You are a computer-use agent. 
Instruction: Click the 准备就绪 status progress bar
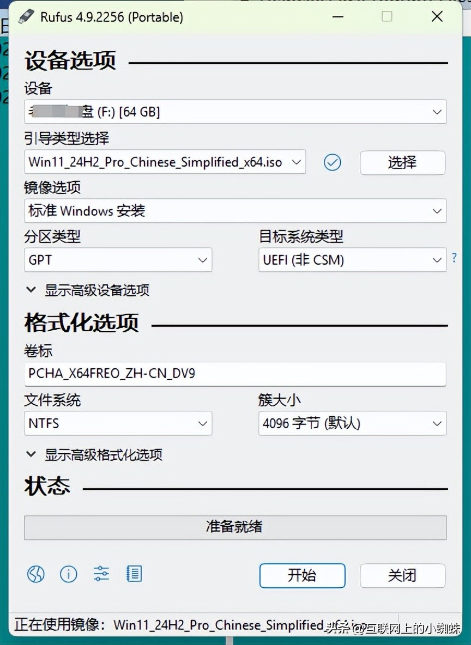click(x=235, y=527)
